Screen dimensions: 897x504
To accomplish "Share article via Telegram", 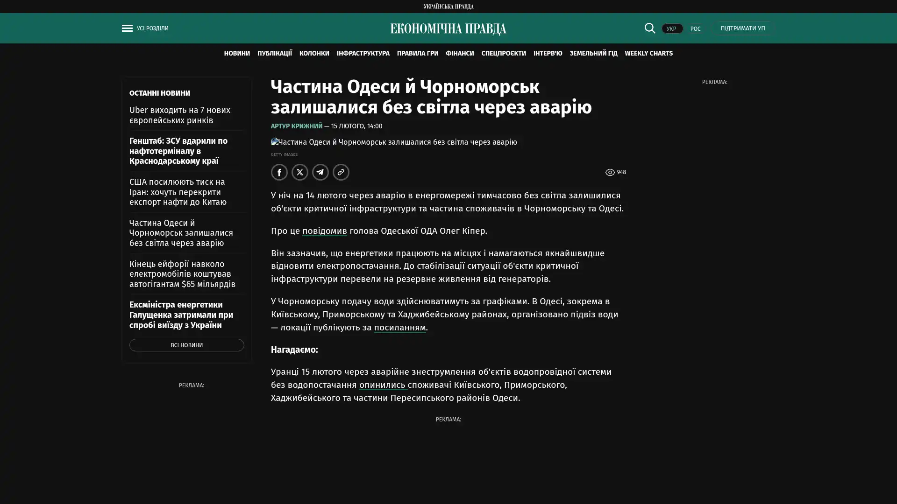I will click(x=320, y=172).
